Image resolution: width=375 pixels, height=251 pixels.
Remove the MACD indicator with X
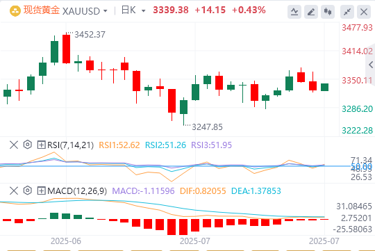coord(14,191)
